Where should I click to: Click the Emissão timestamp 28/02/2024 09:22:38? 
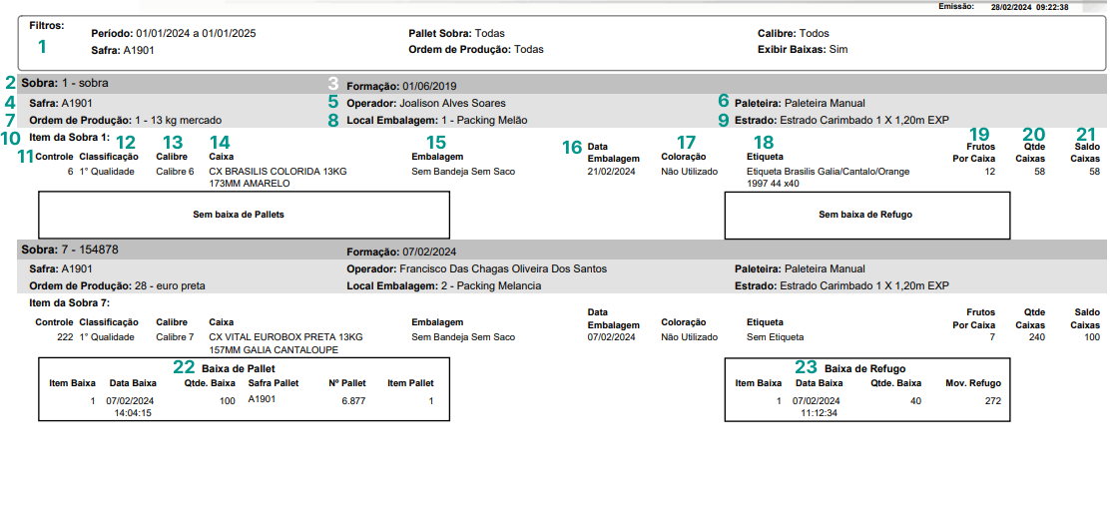(1029, 6)
